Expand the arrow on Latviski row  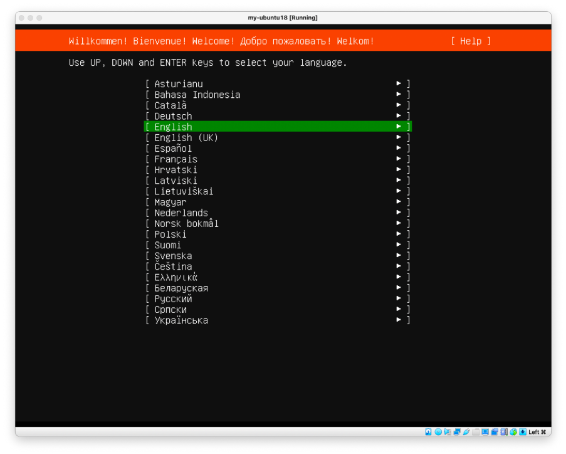point(399,180)
